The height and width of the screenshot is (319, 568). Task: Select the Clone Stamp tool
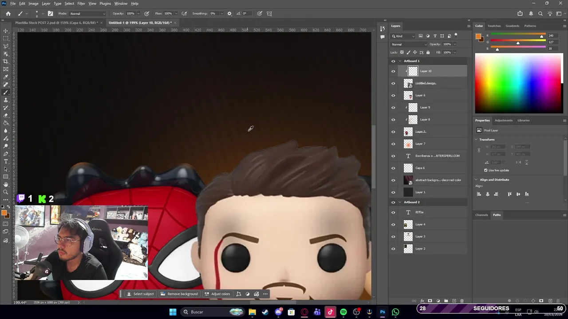6,100
